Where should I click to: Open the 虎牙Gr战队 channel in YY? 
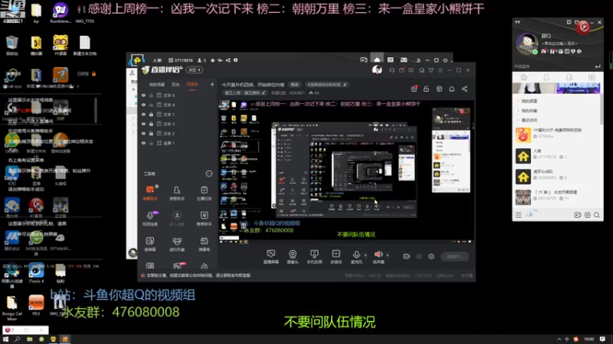[x=557, y=177]
